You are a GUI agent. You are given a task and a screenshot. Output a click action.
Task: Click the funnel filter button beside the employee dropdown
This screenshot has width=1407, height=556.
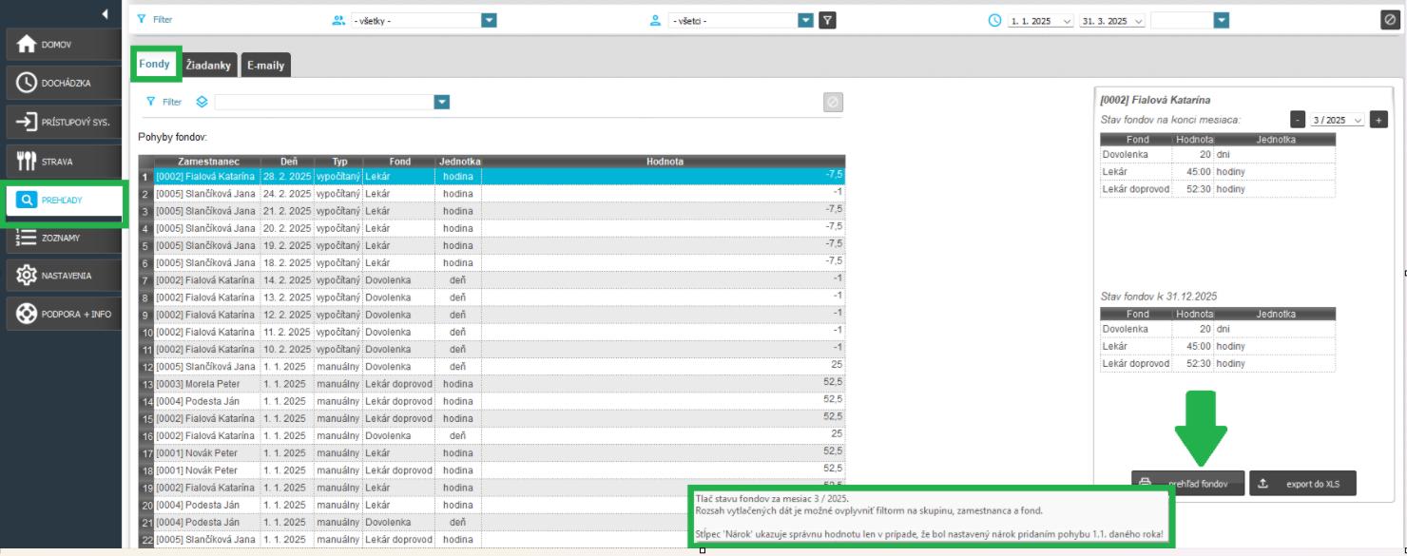click(828, 20)
